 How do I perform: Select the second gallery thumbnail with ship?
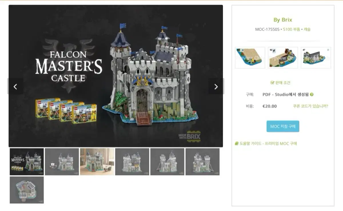tap(62, 162)
